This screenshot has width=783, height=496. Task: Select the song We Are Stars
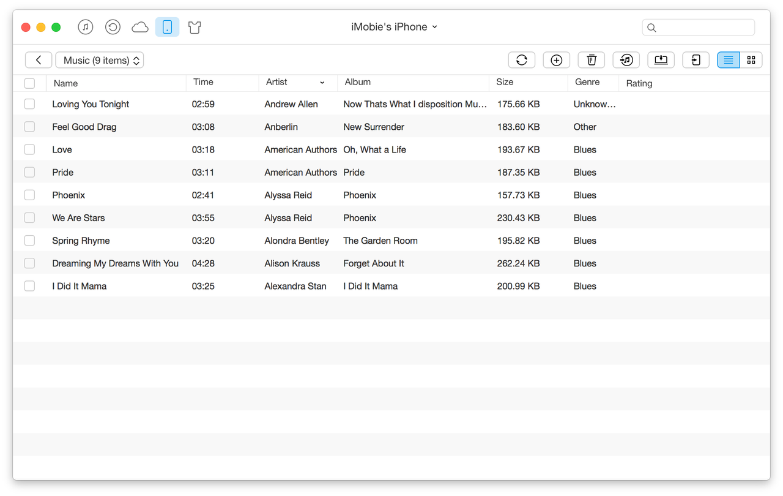click(78, 217)
